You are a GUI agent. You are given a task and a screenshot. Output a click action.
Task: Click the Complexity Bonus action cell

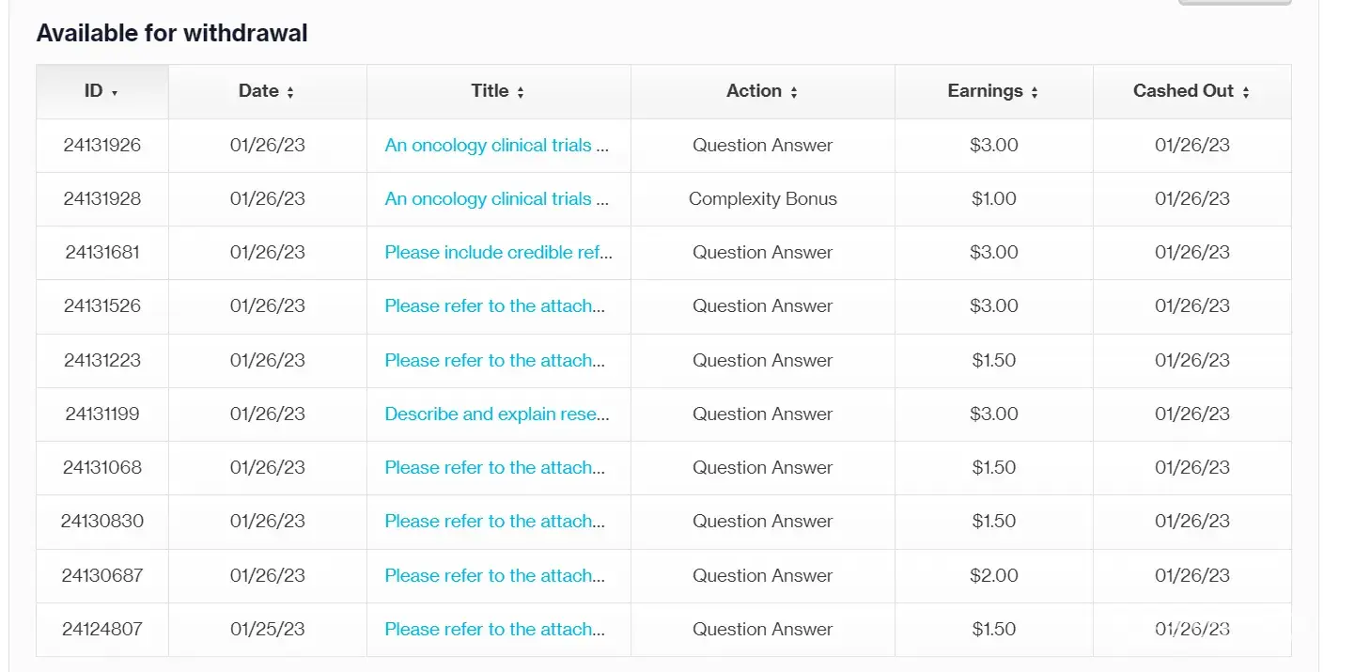[x=762, y=199]
